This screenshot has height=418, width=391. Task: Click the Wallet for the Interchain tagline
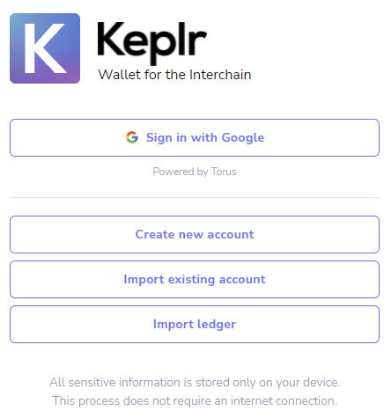pyautogui.click(x=174, y=75)
